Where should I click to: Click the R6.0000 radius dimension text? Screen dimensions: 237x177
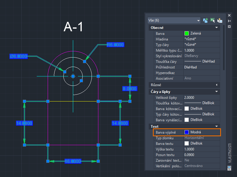pos(115,45)
